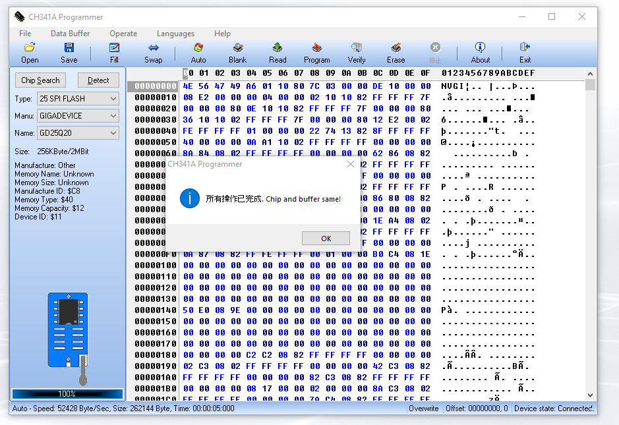Open the Data Buffer menu
The height and width of the screenshot is (425, 619).
coord(71,34)
